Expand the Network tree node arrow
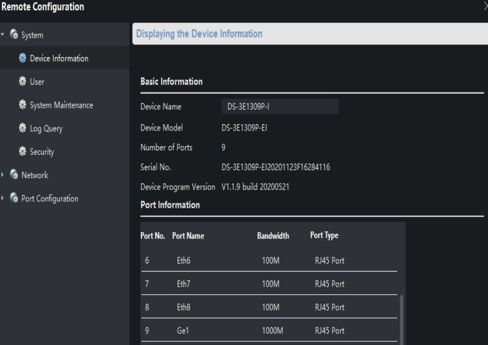The image size is (488, 345). point(3,175)
